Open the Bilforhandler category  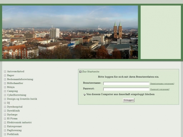pyautogui.click(x=15, y=83)
